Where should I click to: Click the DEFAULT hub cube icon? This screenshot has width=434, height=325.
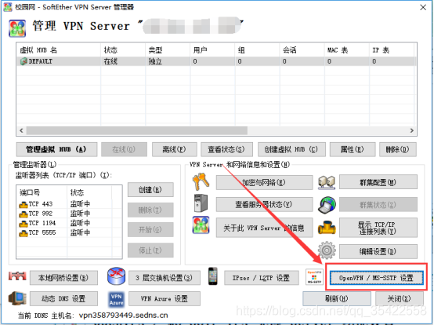tap(24, 61)
